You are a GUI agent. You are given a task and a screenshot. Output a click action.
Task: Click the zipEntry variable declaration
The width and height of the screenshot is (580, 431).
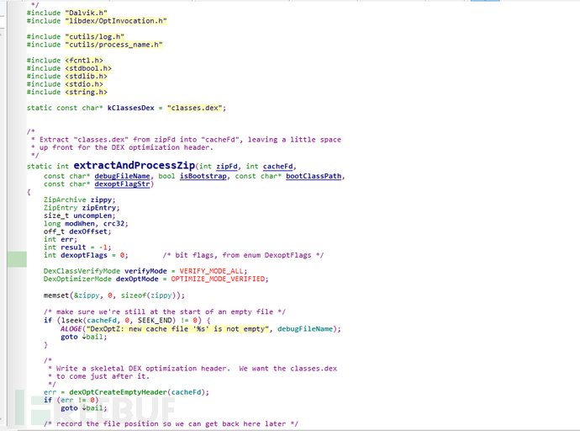tap(98, 208)
